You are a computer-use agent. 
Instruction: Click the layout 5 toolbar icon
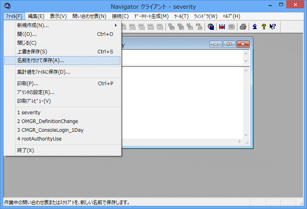click(160, 27)
